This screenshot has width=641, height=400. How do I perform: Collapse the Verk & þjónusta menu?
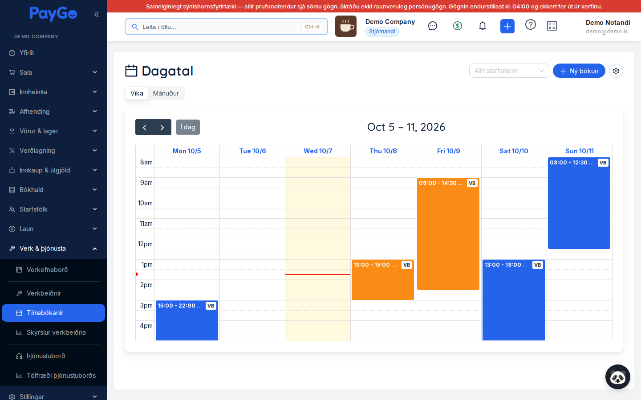(53, 248)
